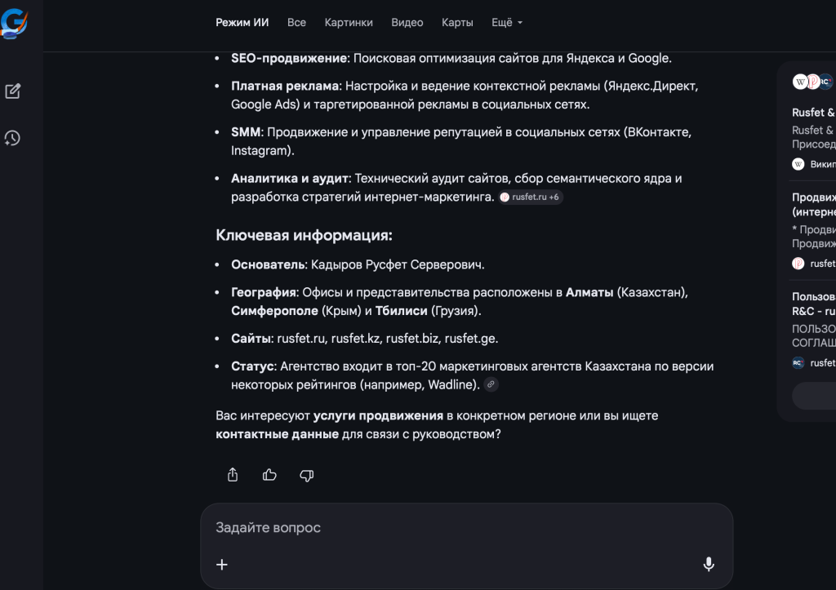This screenshot has width=836, height=590.
Task: Open the Ещё dropdown menu
Action: tap(506, 22)
